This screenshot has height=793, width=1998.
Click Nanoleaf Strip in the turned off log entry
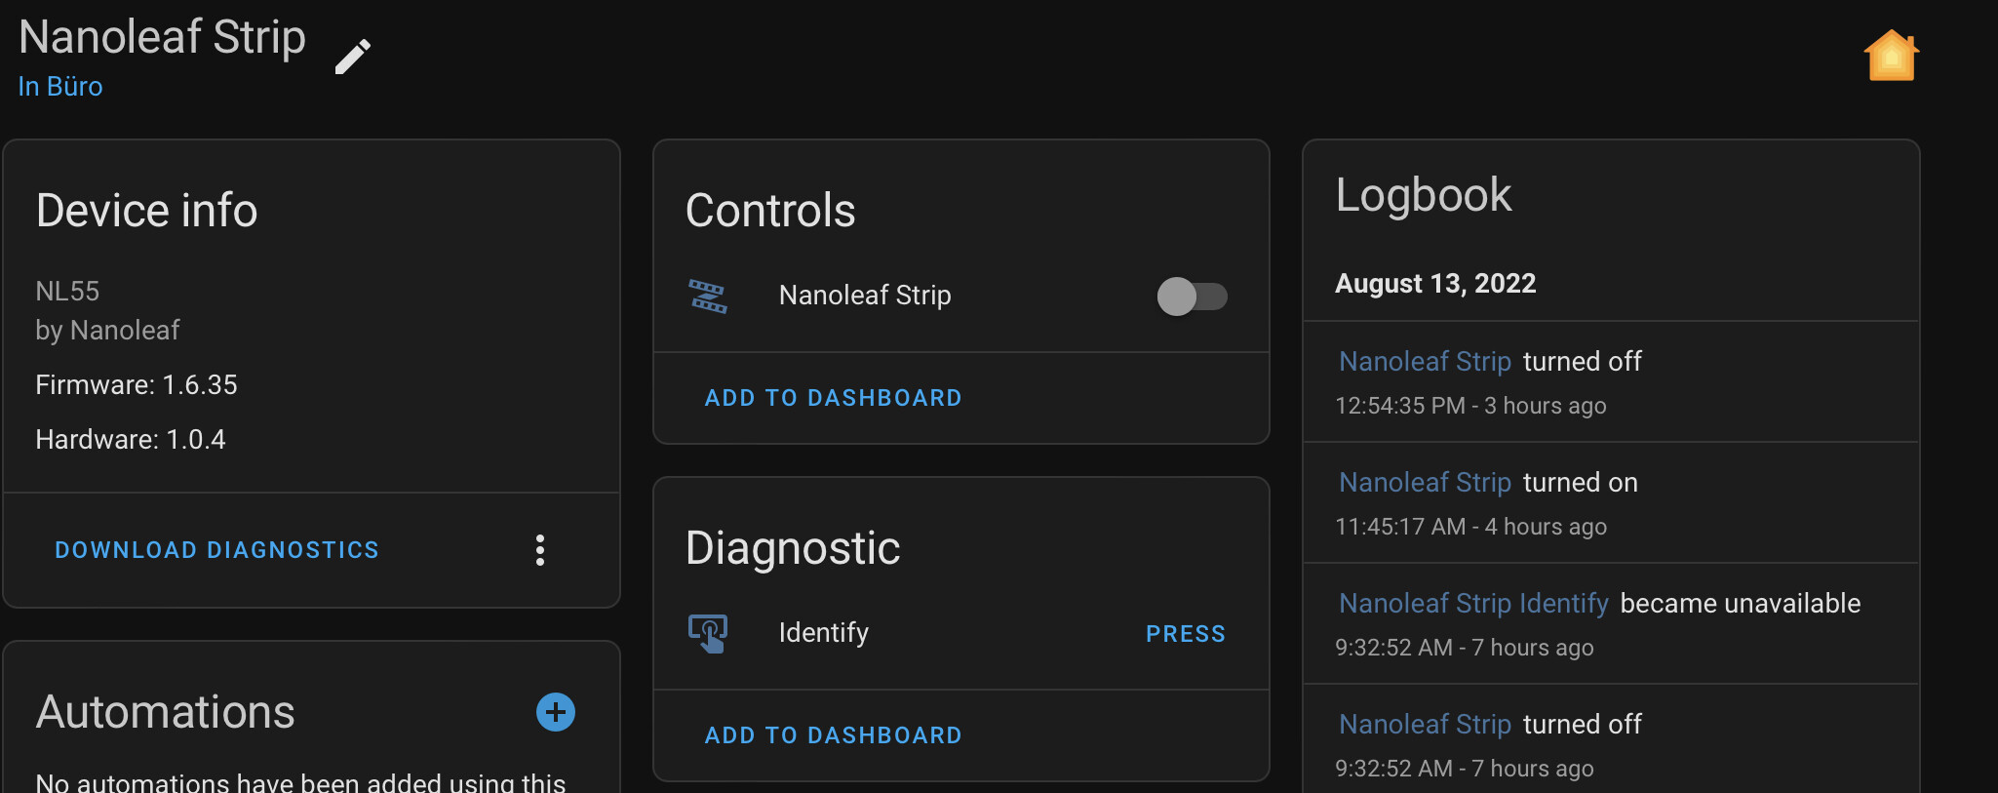tap(1425, 361)
